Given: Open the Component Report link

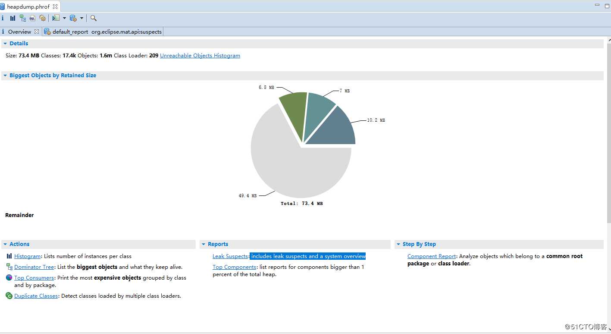Looking at the screenshot, I should point(432,256).
